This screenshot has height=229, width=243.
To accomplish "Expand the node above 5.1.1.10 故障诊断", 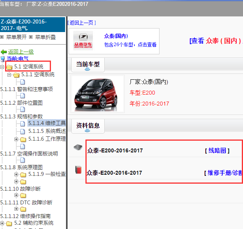I will [16, 181].
